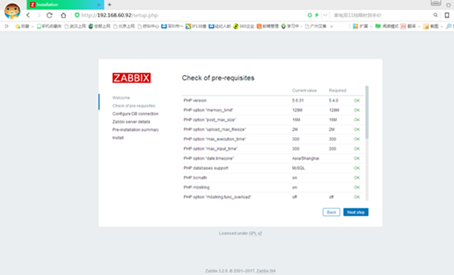454x275 pixels.
Task: Click the green circle icon in address bar
Action: point(310,15)
